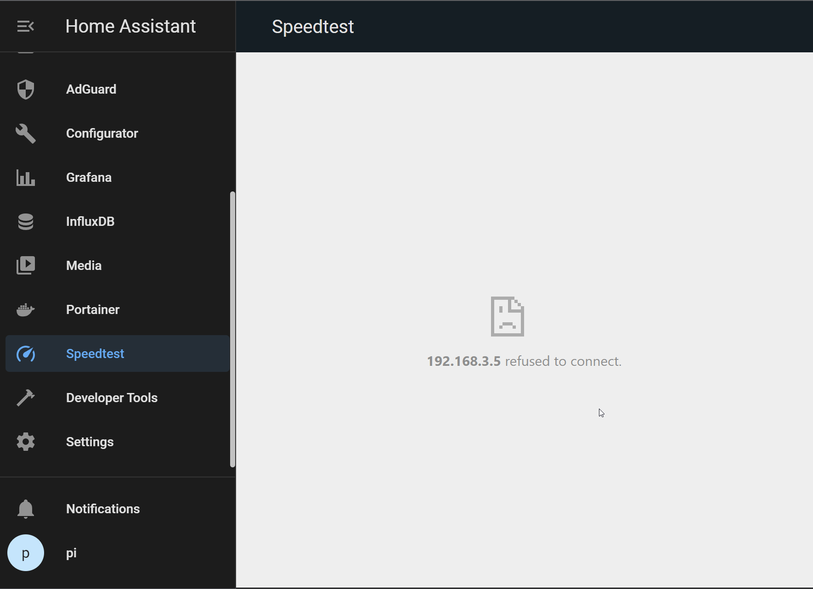813x589 pixels.
Task: Open the pi user profile
Action: click(118, 553)
